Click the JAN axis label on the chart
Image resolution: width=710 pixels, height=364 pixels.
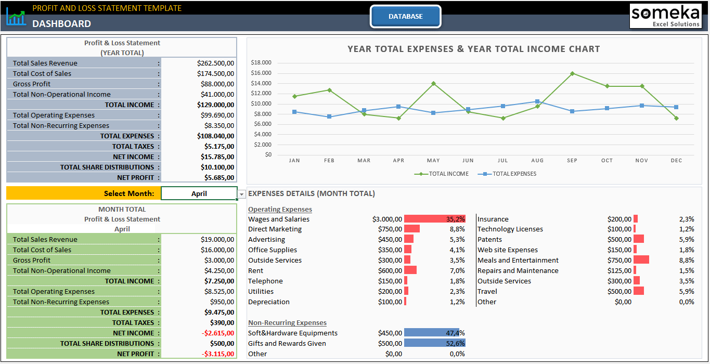pyautogui.click(x=294, y=161)
